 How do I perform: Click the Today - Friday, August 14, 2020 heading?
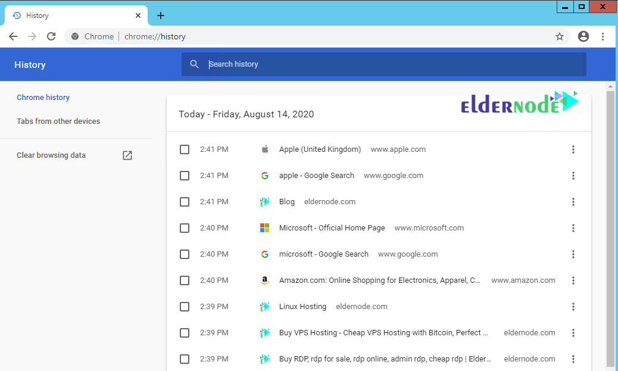point(246,114)
